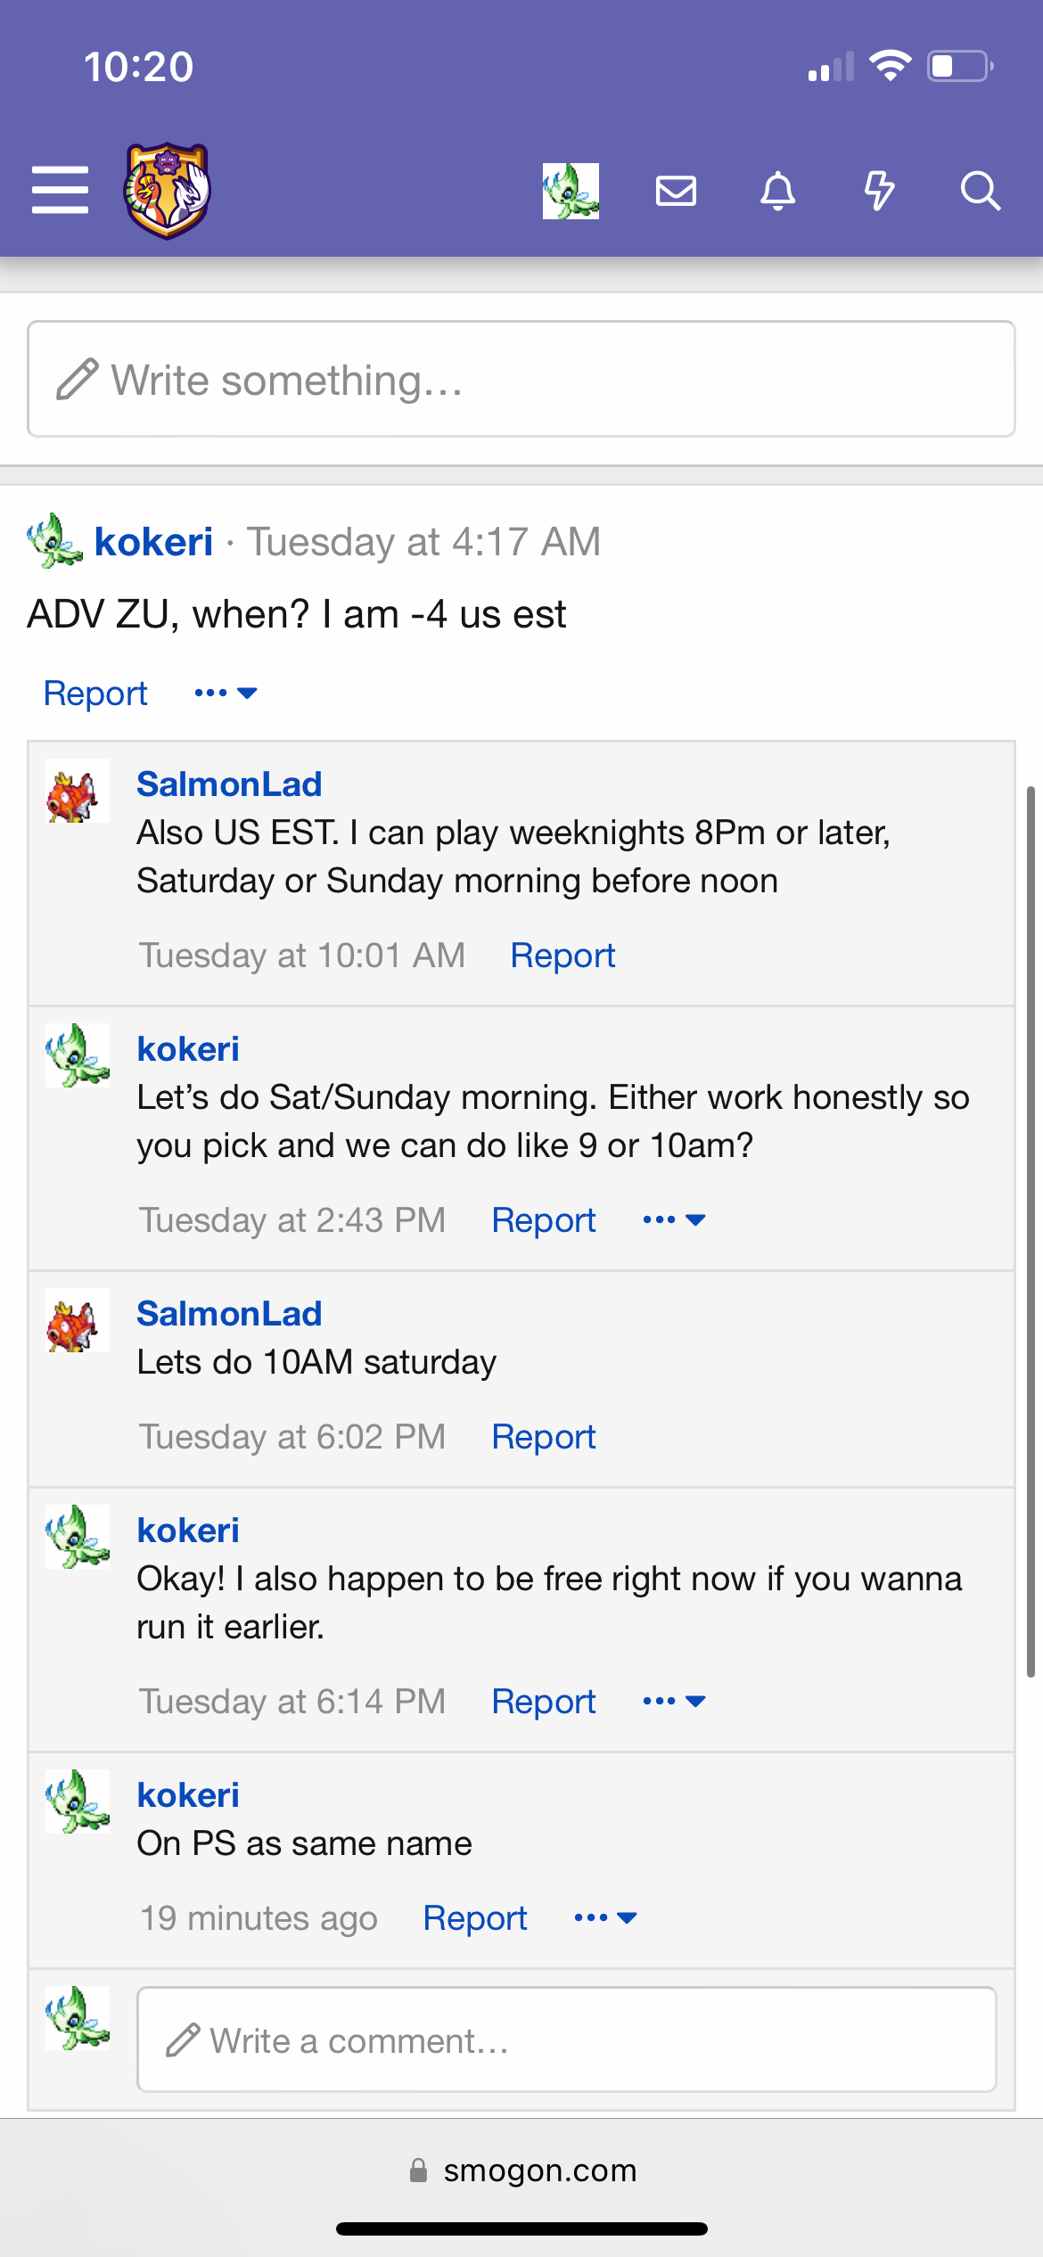Tap the Smogon shield logo
This screenshot has width=1043, height=2257.
tap(167, 190)
